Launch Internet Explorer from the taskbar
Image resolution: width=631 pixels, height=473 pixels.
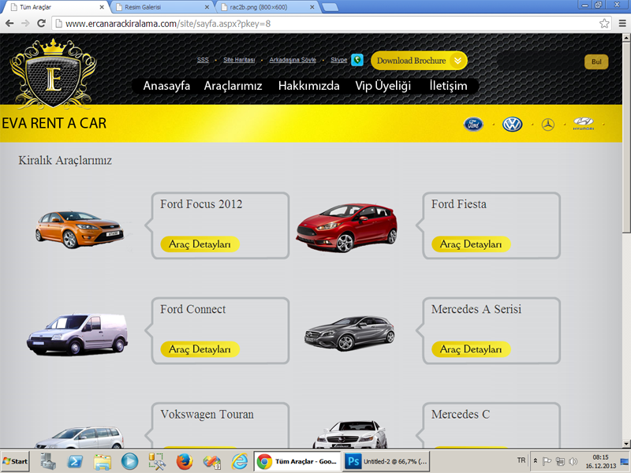[240, 461]
